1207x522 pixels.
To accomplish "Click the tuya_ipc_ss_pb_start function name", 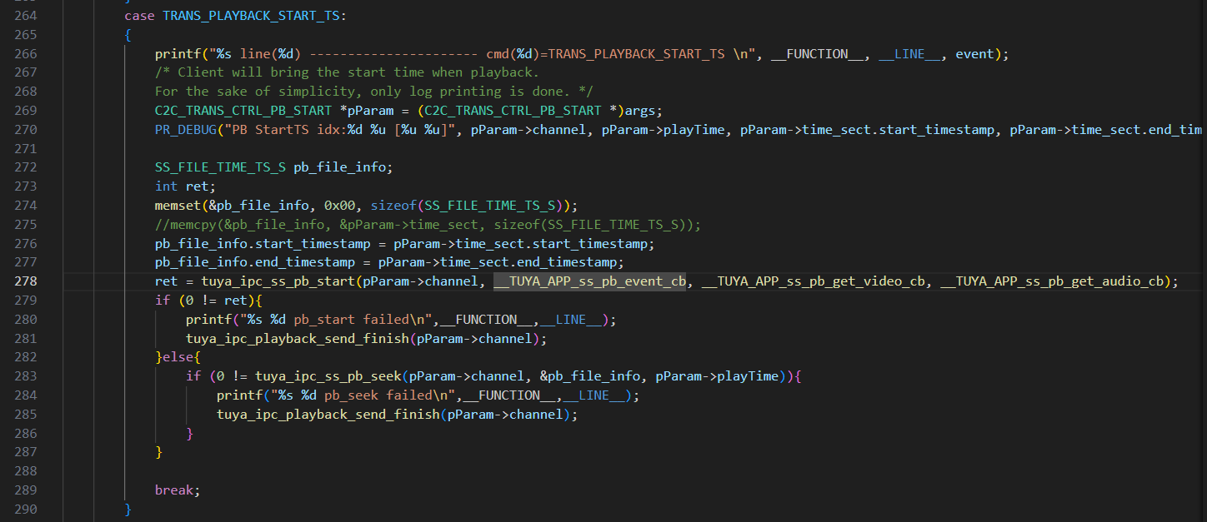I will pos(278,281).
